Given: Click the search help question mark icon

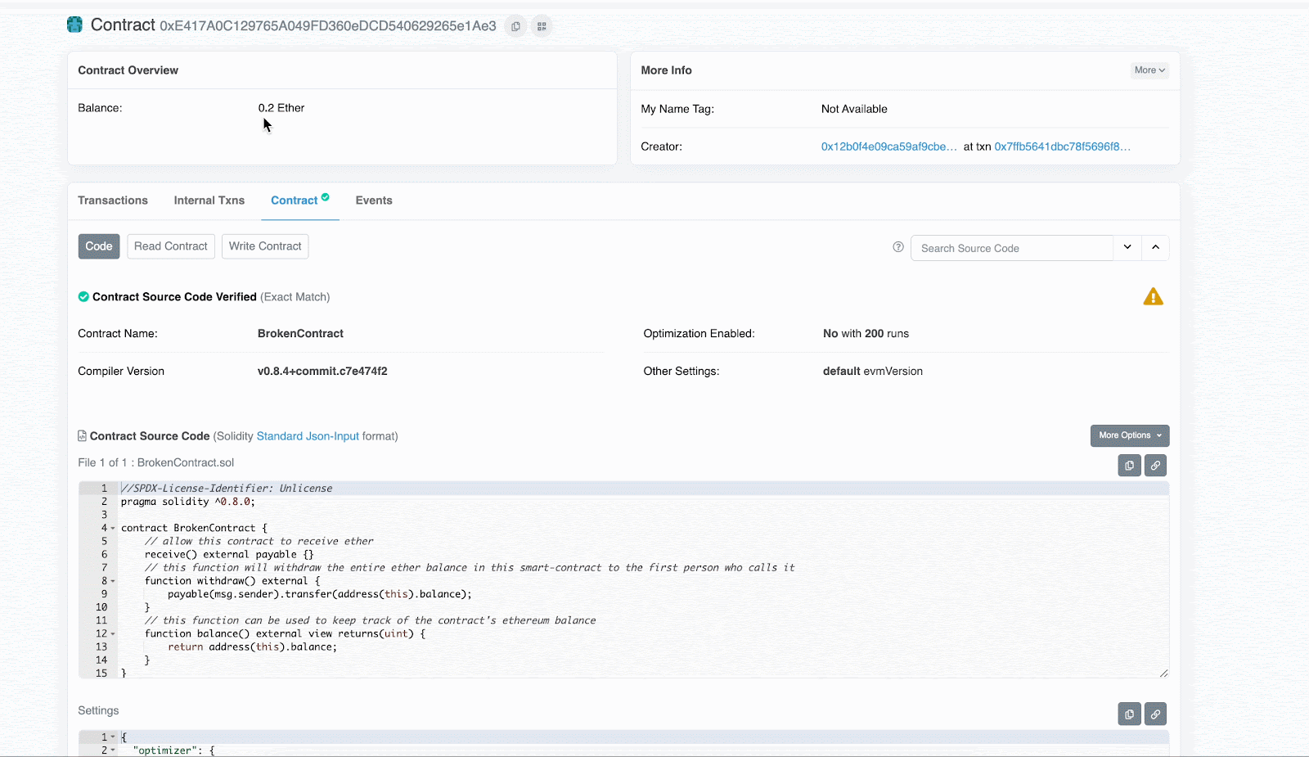Looking at the screenshot, I should click(898, 247).
